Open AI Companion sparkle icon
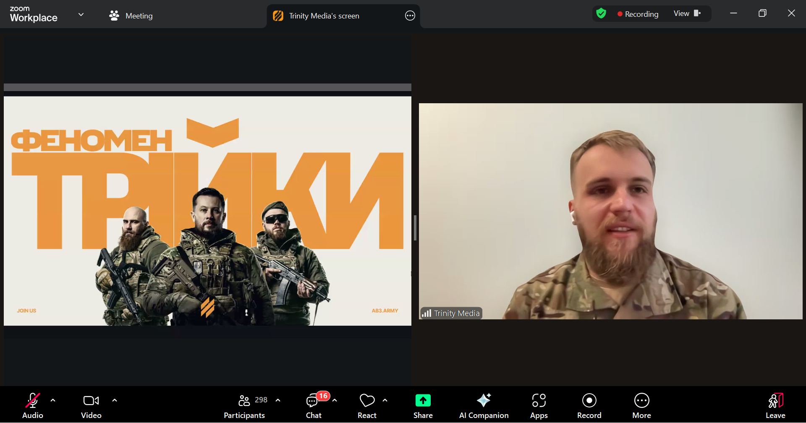This screenshot has width=806, height=423. [484, 401]
